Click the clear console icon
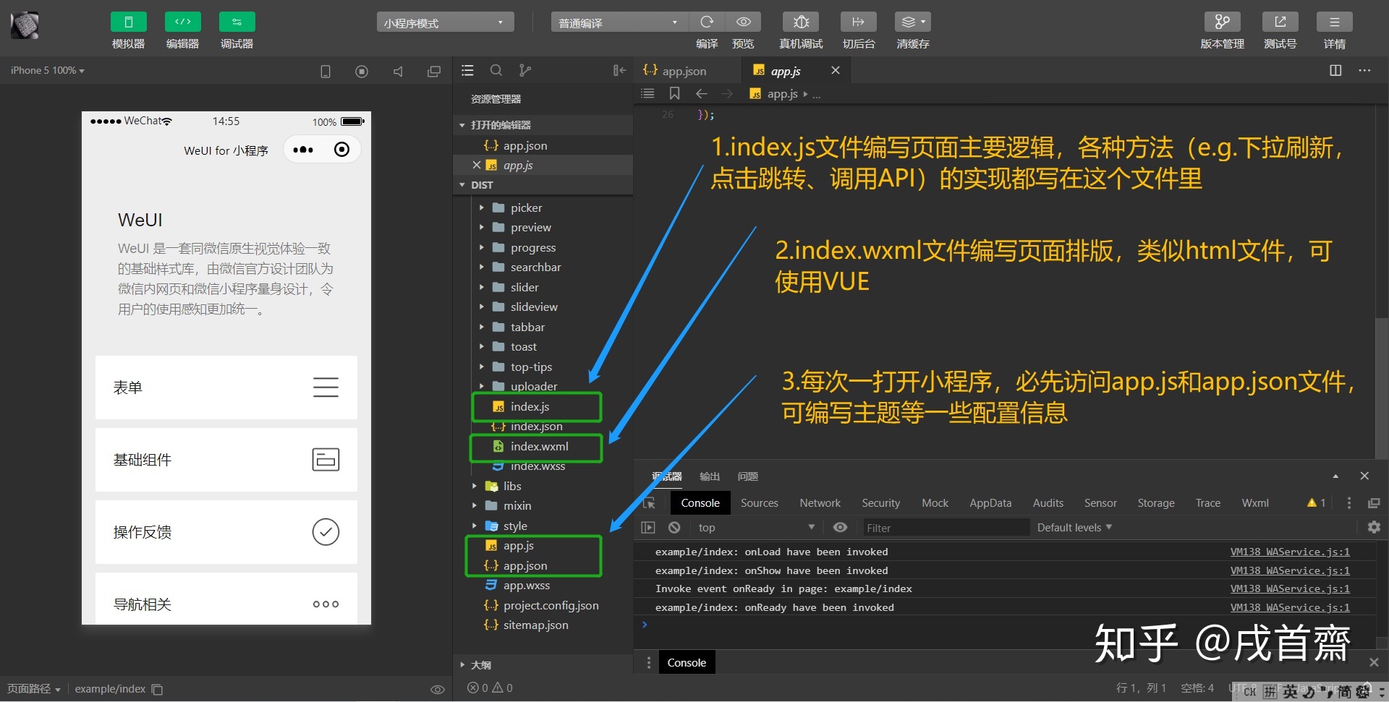This screenshot has width=1389, height=702. pyautogui.click(x=674, y=527)
